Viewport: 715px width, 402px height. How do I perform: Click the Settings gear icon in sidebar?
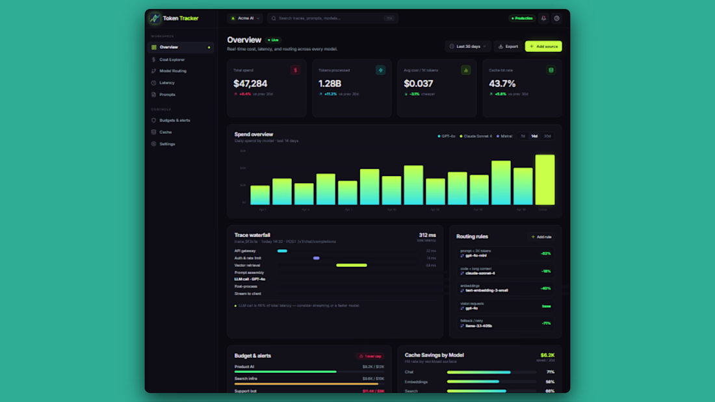(x=153, y=144)
